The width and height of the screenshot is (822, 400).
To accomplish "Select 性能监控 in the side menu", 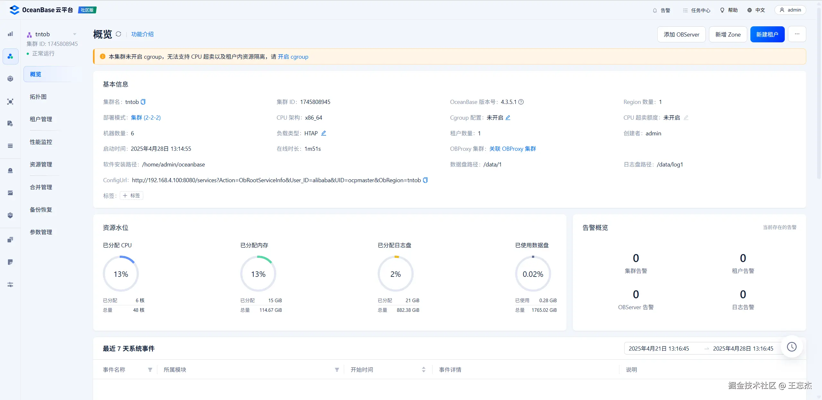I will click(41, 142).
